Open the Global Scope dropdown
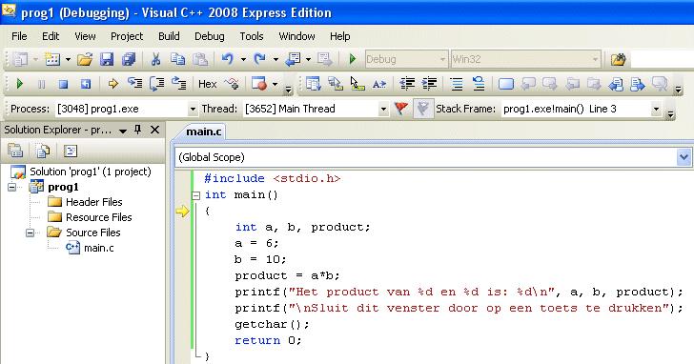Screen dimensions: 694x364 [684, 157]
